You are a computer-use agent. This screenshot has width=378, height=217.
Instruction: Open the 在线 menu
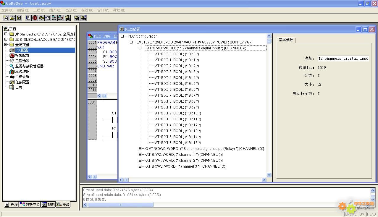pyautogui.click(x=87, y=10)
